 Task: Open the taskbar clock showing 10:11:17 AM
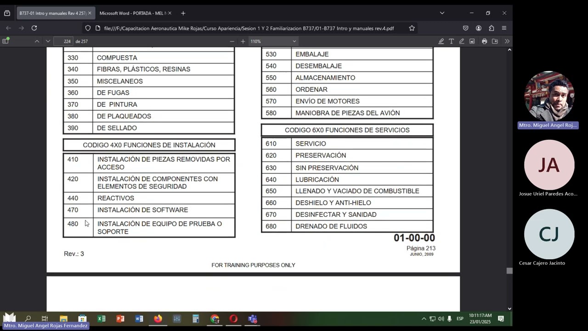(x=480, y=319)
